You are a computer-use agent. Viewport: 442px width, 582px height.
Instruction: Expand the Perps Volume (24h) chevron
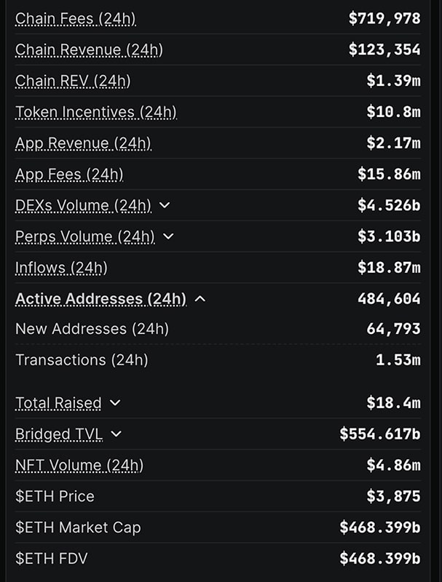point(168,236)
